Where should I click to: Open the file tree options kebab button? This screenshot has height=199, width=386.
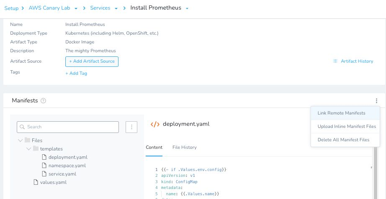pos(131,127)
